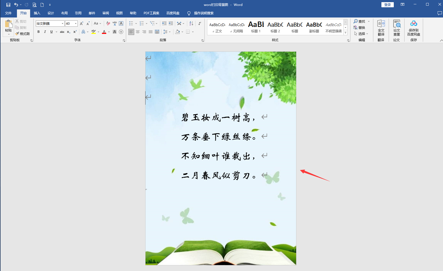Customize the Quick Access Toolbar dropdown

50,5
